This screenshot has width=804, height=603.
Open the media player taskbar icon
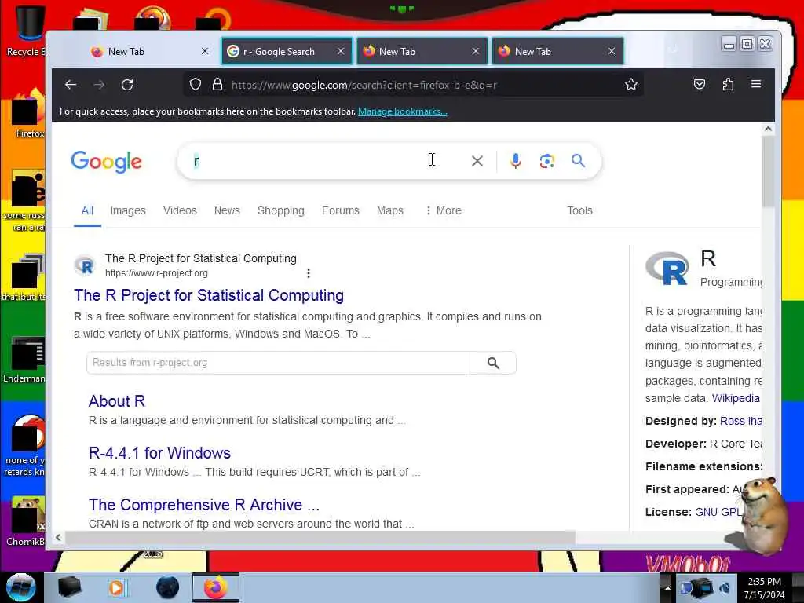point(117,587)
